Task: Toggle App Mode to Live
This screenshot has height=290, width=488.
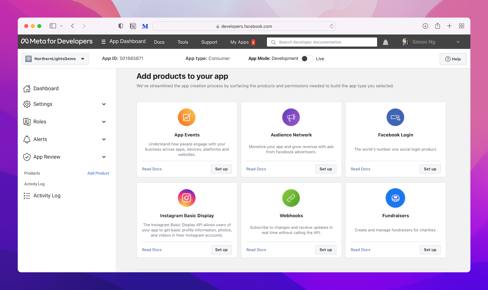Action: [307, 59]
